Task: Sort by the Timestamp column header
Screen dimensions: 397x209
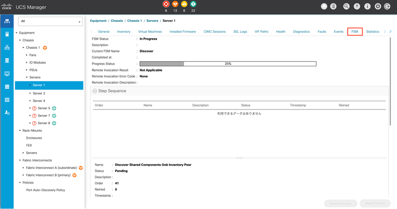Action: [x=298, y=105]
